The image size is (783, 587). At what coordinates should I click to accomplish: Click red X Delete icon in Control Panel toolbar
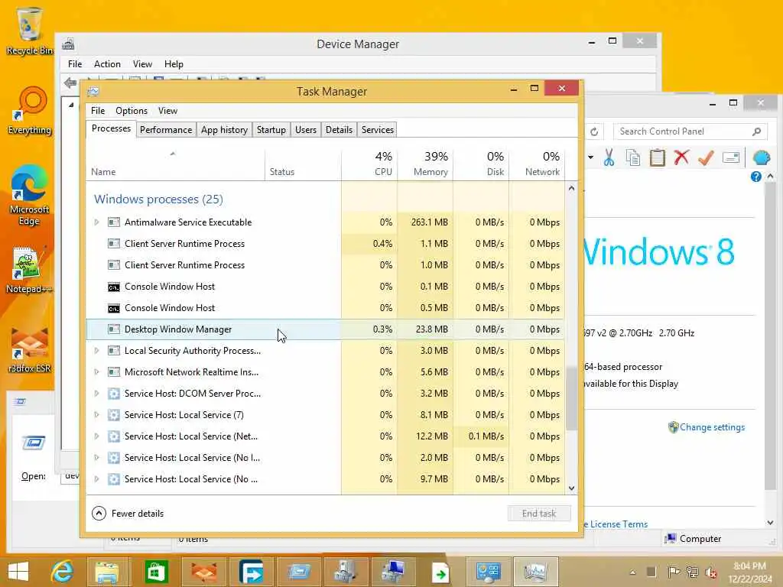pyautogui.click(x=681, y=157)
